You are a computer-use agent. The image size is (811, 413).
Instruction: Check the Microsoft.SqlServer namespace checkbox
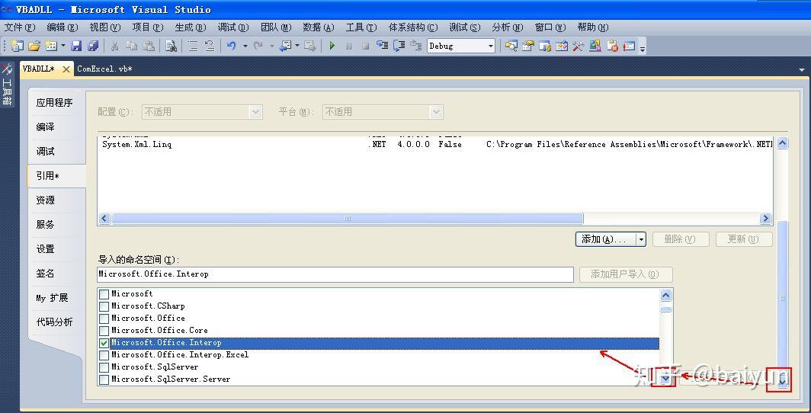[104, 367]
